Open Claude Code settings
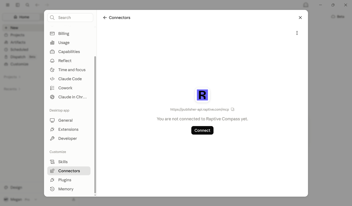352x206 pixels. [69, 79]
